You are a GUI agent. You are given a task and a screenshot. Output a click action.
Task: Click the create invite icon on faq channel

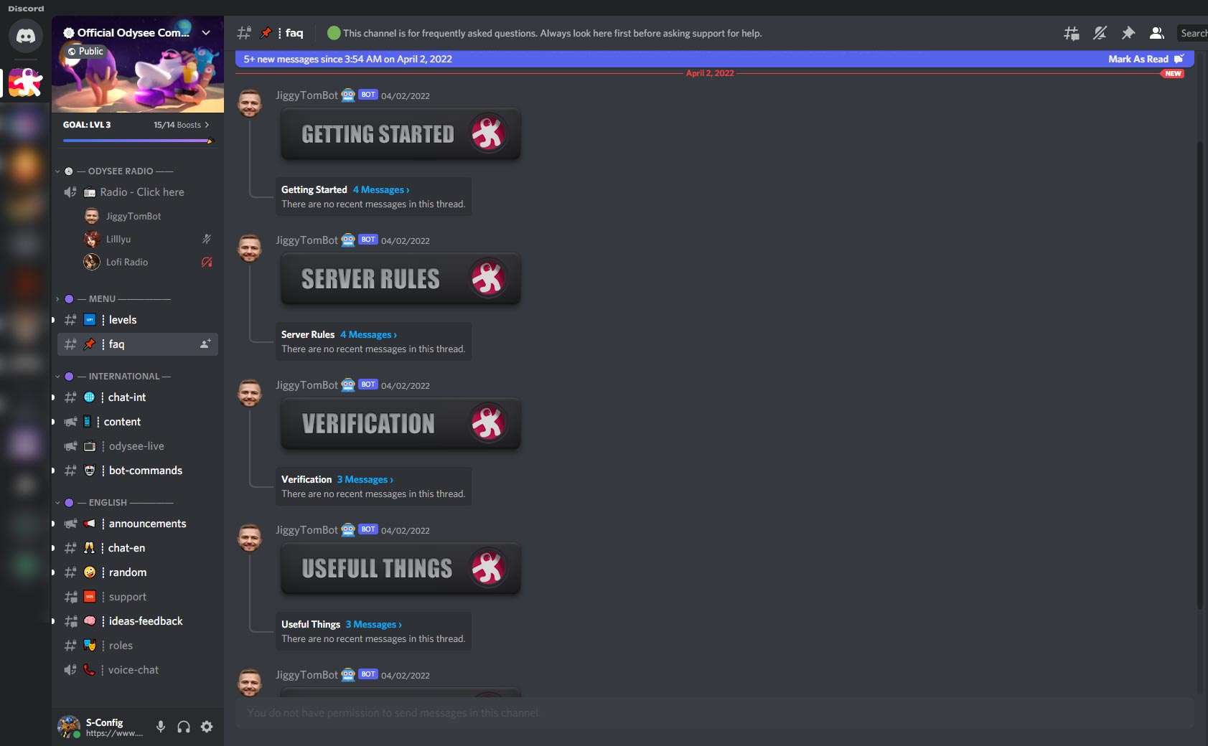205,344
